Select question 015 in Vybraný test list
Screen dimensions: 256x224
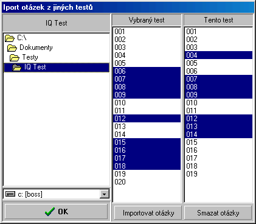click(147, 142)
